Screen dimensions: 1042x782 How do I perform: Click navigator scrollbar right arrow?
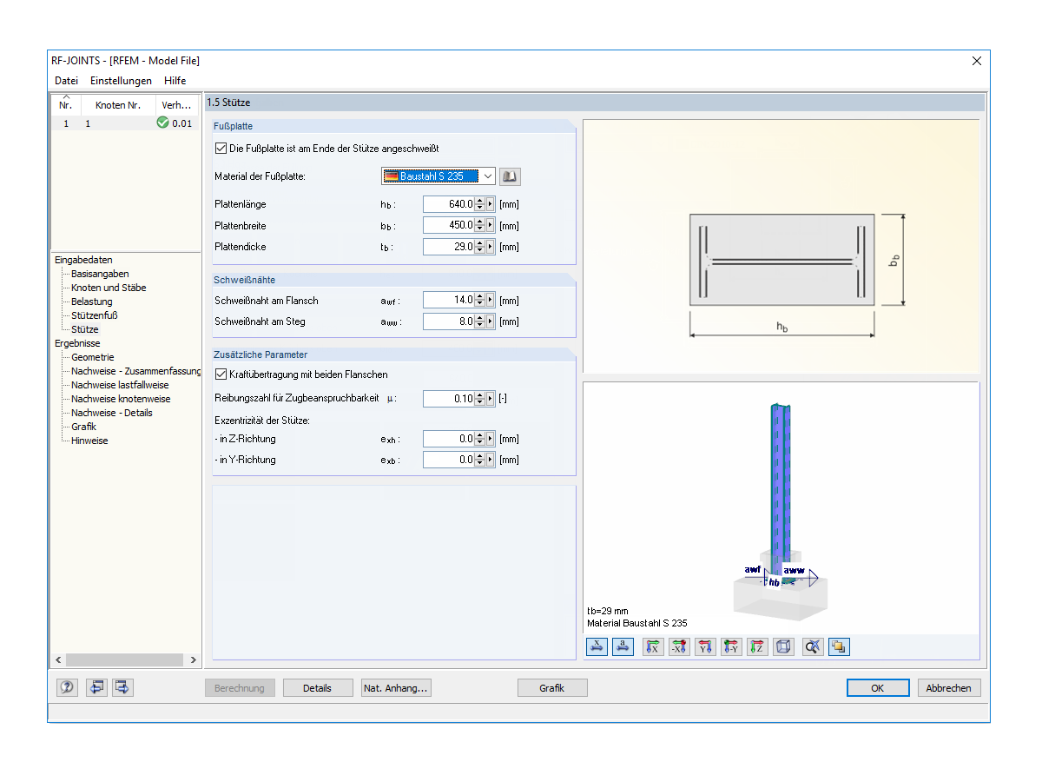coord(195,660)
